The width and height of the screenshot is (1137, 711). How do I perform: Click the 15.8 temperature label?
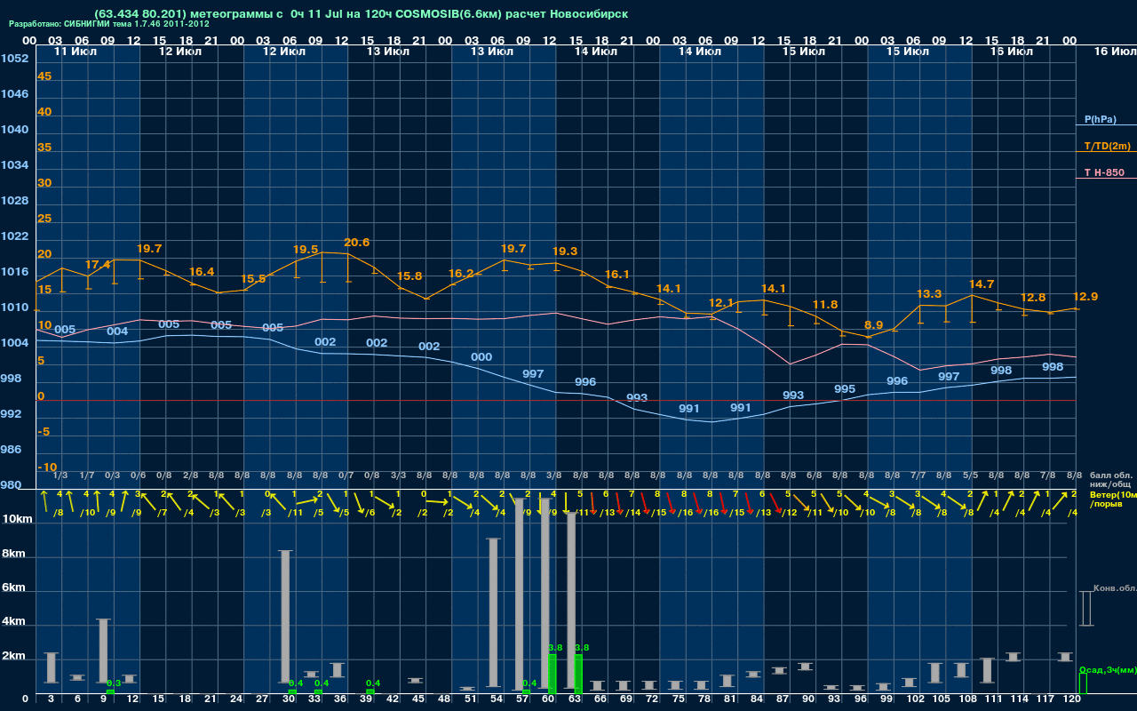click(x=409, y=276)
